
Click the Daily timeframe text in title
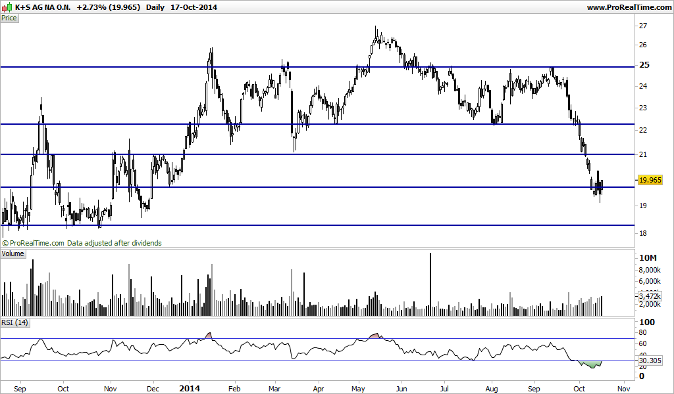click(155, 7)
